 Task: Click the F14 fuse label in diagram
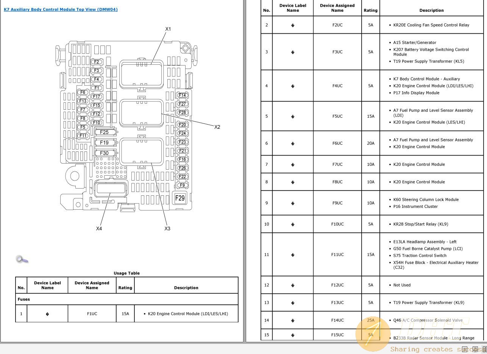(x=183, y=95)
